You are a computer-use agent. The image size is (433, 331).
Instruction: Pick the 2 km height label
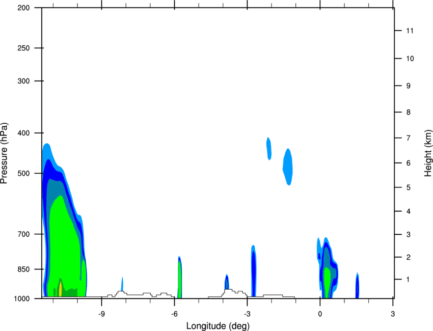409,257
